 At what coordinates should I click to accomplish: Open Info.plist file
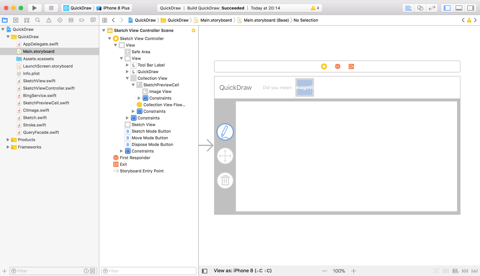click(x=31, y=74)
